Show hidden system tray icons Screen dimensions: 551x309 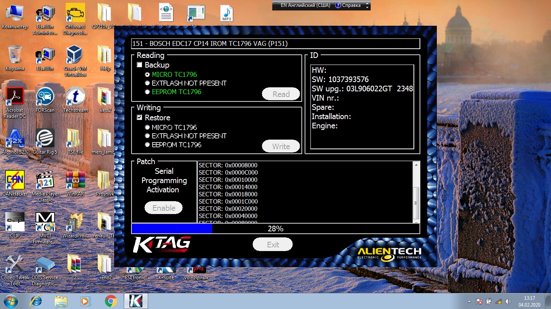tap(469, 301)
